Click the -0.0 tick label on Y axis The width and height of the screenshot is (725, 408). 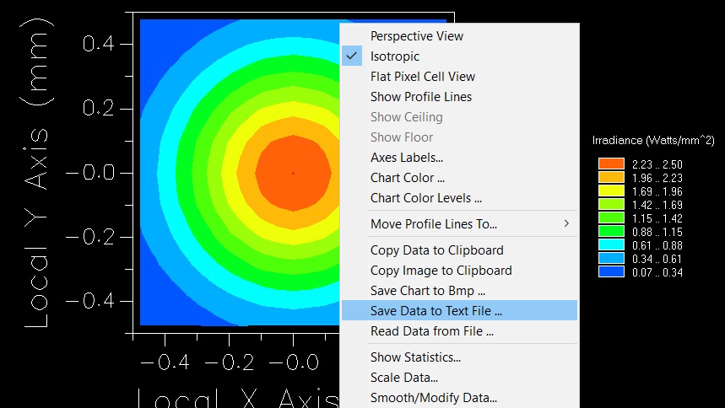90,173
